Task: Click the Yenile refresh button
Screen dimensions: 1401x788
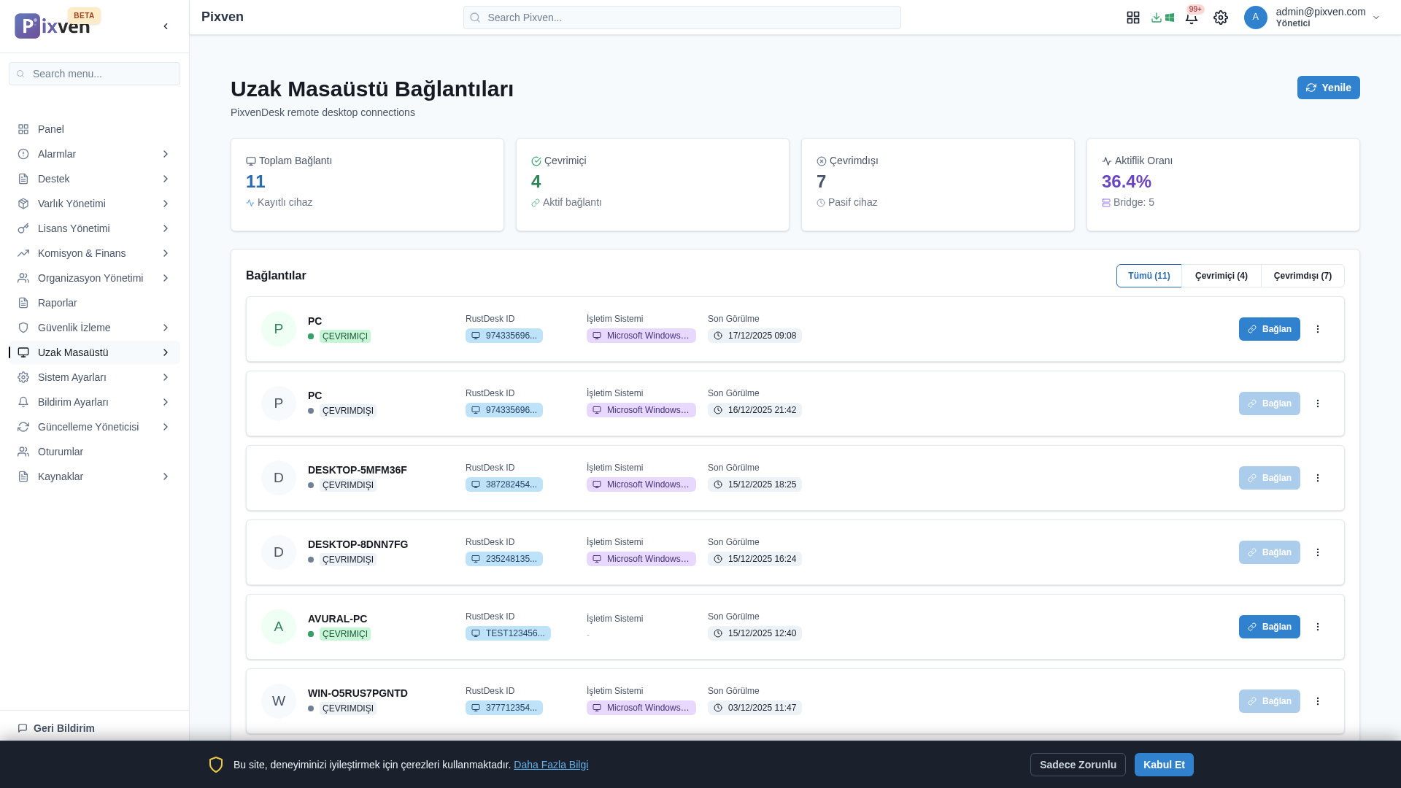Action: click(1329, 87)
